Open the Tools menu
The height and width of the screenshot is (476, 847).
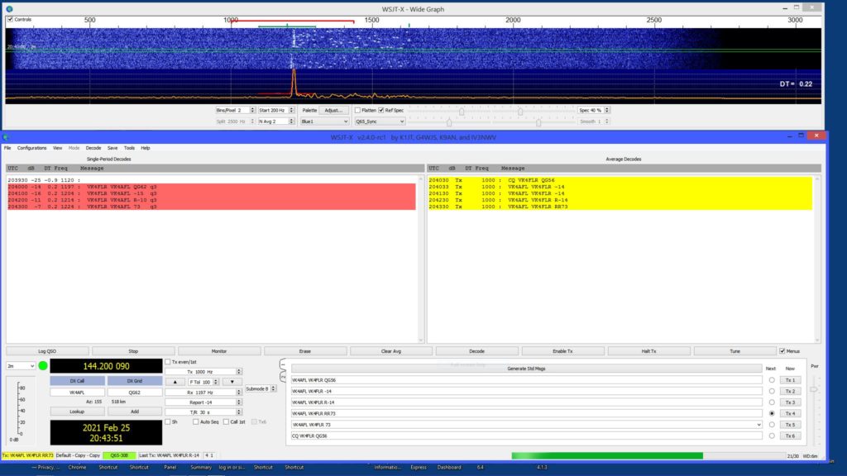pyautogui.click(x=129, y=148)
